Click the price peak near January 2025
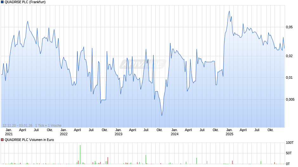Viewport: 298px width, 167px height. (x=229, y=11)
